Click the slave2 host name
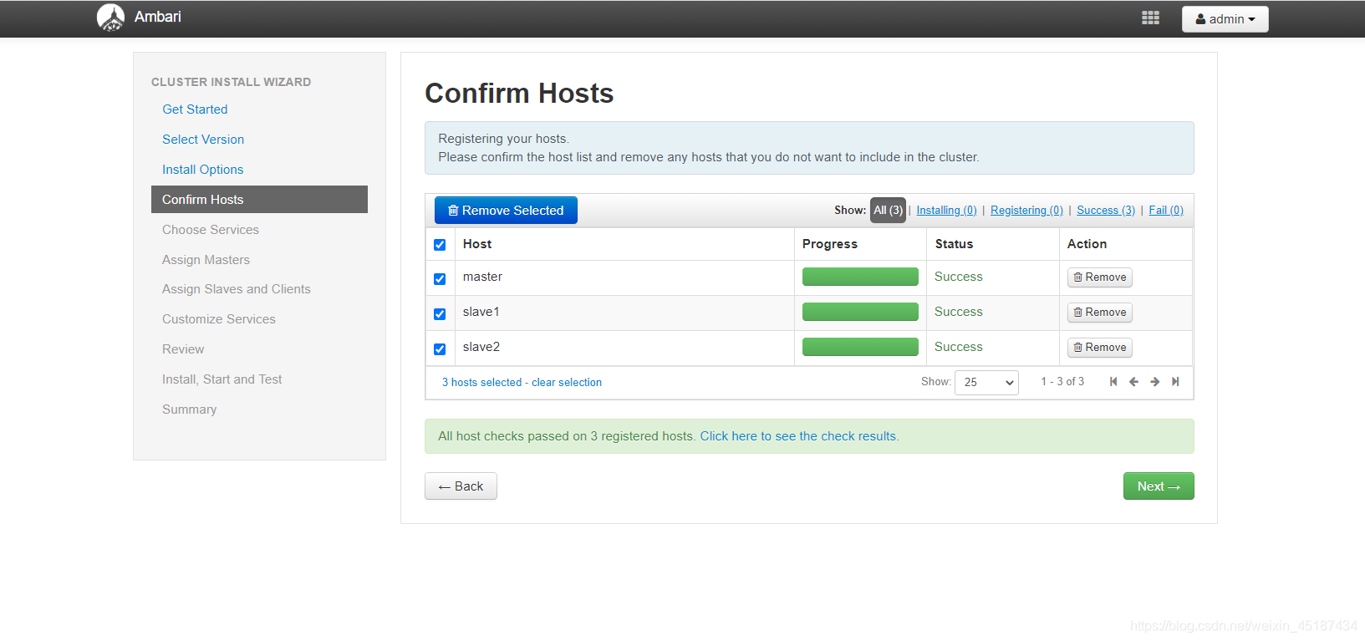 (x=481, y=347)
